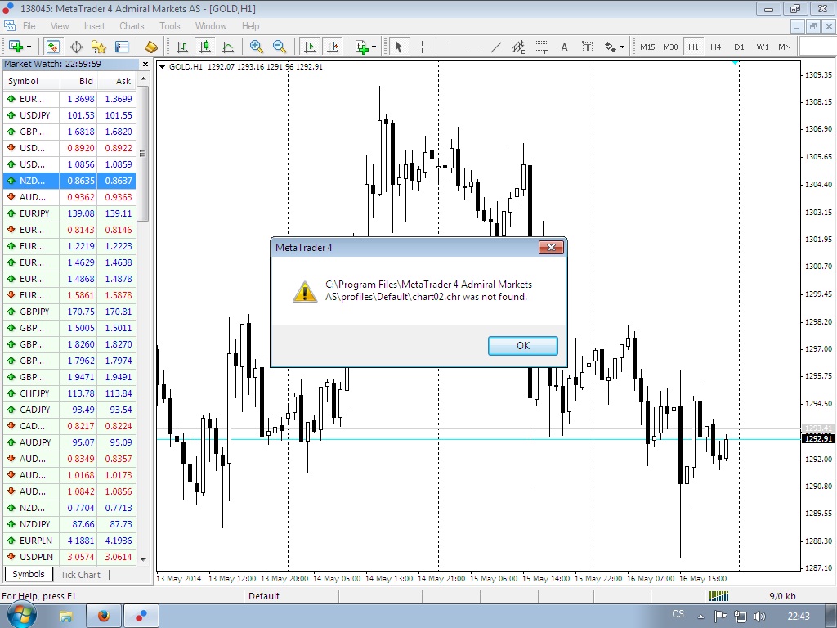Close the MetaTrader 4 error dialog

coord(551,247)
